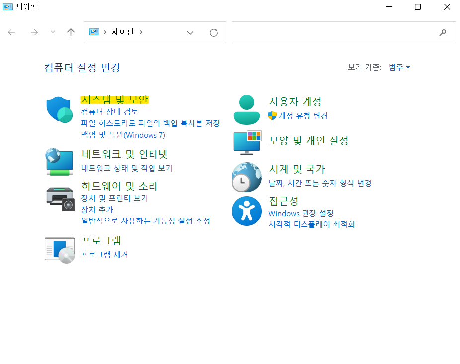Click 제어판 in the address breadcrumb
460x364 pixels.
(123, 32)
